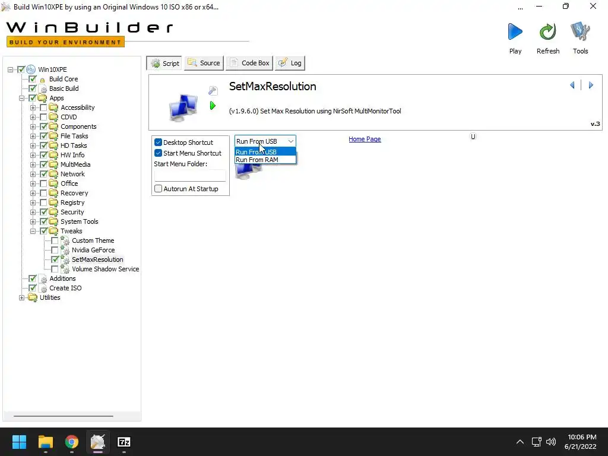Collapse the Apps tree node
Image resolution: width=608 pixels, height=456 pixels.
pyautogui.click(x=22, y=98)
